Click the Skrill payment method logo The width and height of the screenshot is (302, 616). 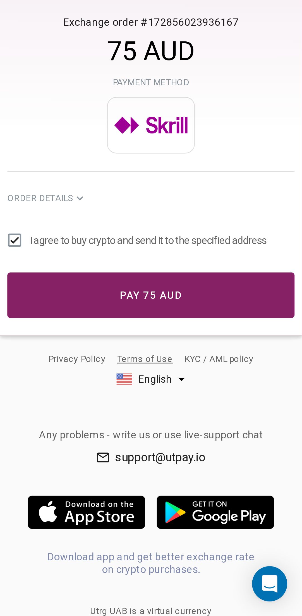[x=151, y=125]
